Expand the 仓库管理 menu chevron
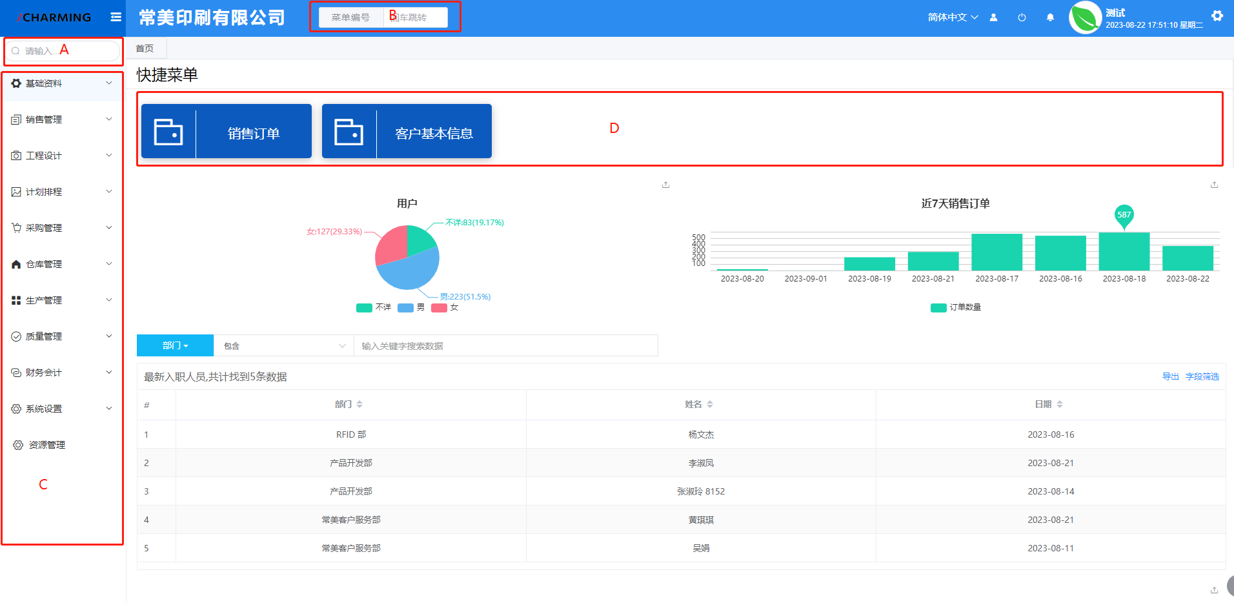This screenshot has height=603, width=1234. (x=109, y=263)
